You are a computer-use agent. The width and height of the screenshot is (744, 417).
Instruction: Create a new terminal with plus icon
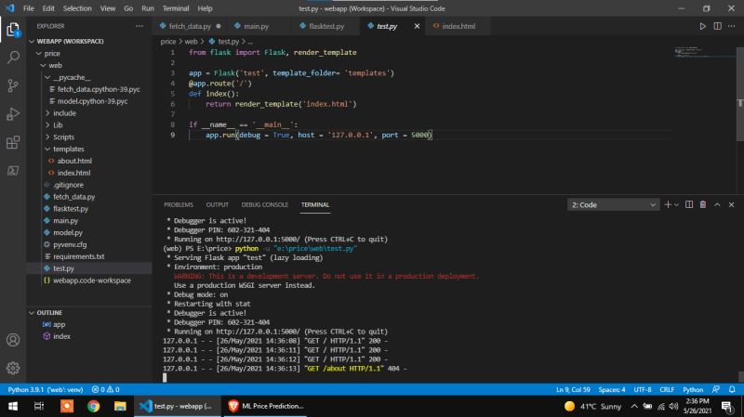coord(668,204)
